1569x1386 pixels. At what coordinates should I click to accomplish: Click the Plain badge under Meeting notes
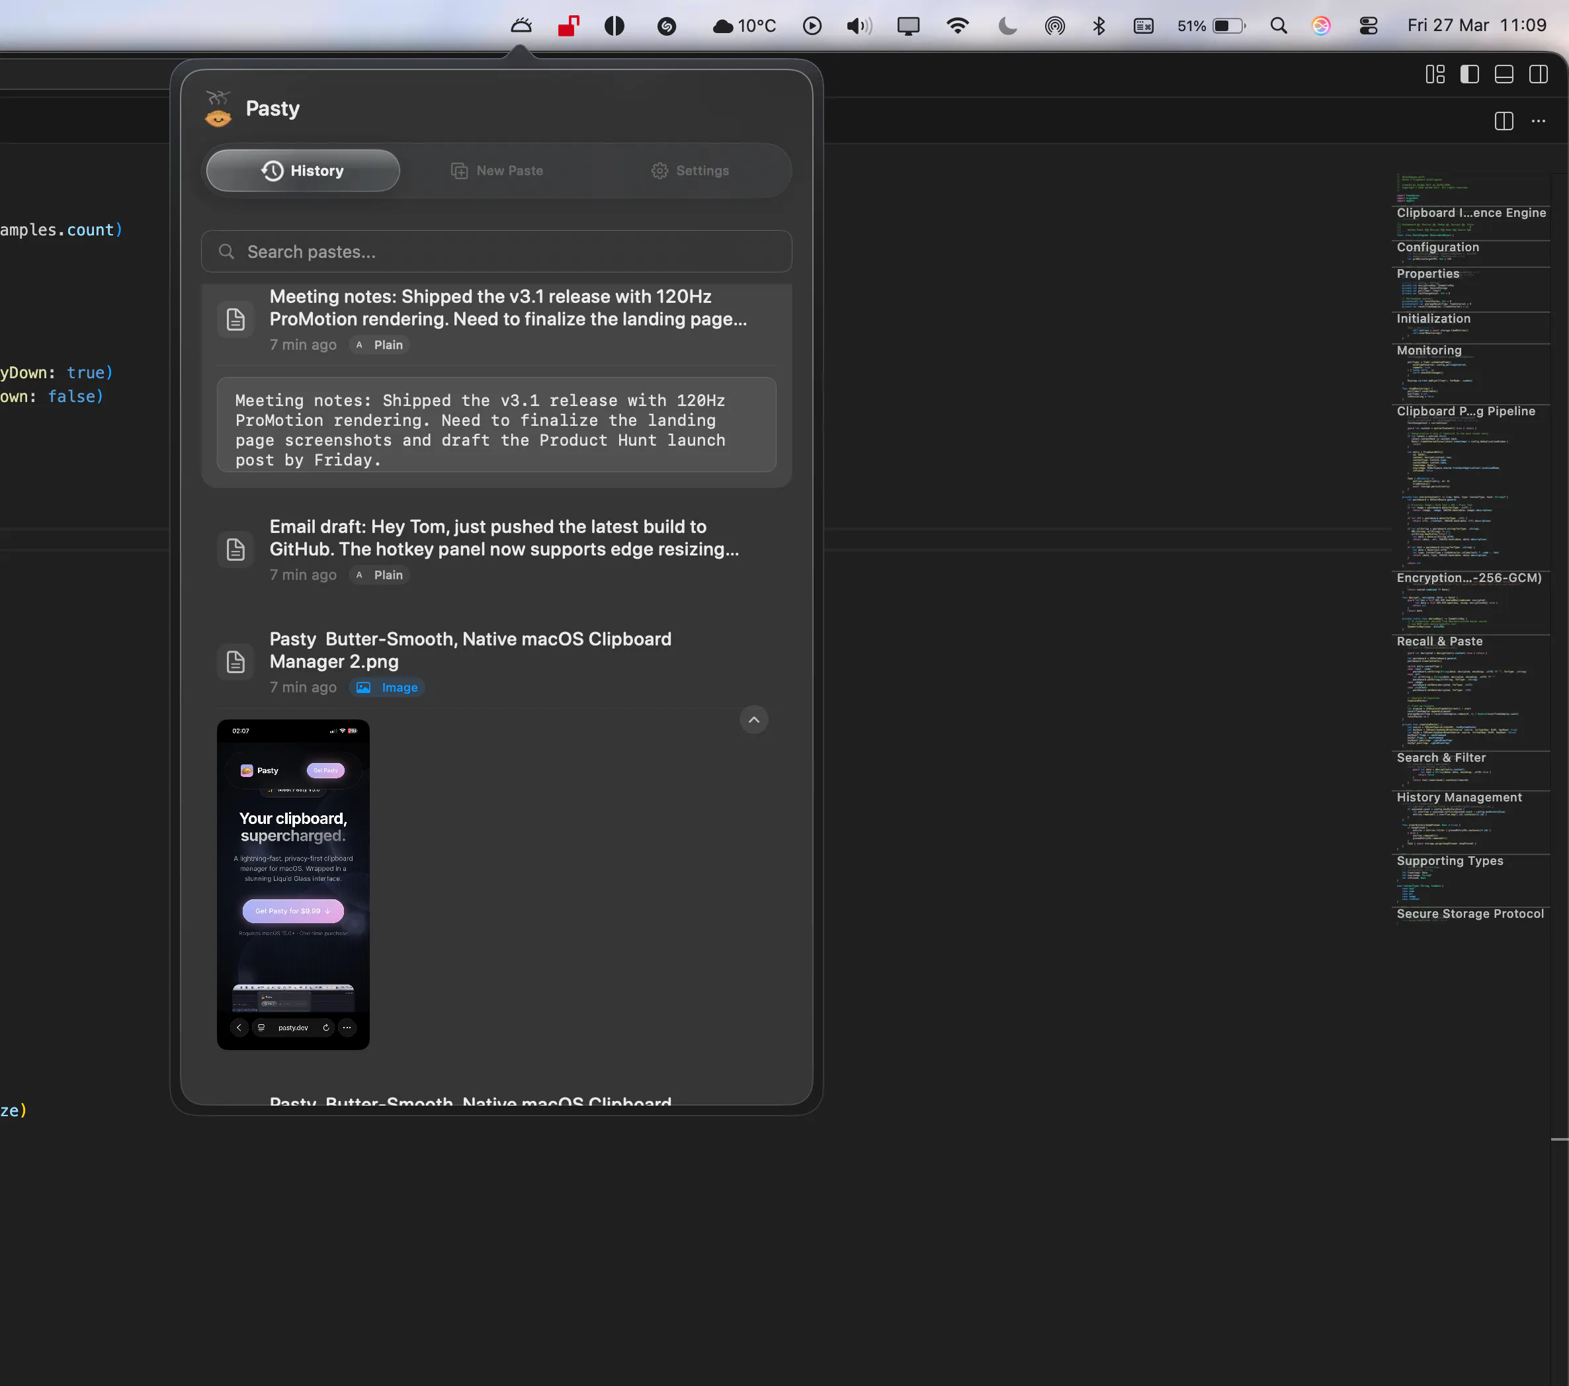point(380,345)
